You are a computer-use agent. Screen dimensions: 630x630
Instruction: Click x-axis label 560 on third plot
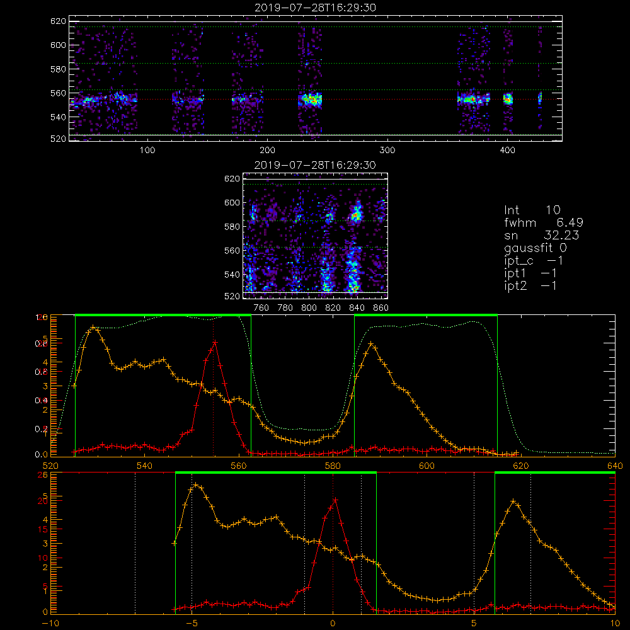[x=239, y=466]
